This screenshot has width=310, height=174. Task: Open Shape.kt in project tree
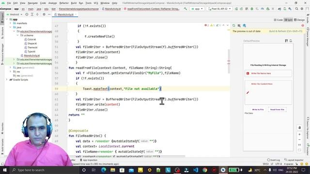[31, 43]
